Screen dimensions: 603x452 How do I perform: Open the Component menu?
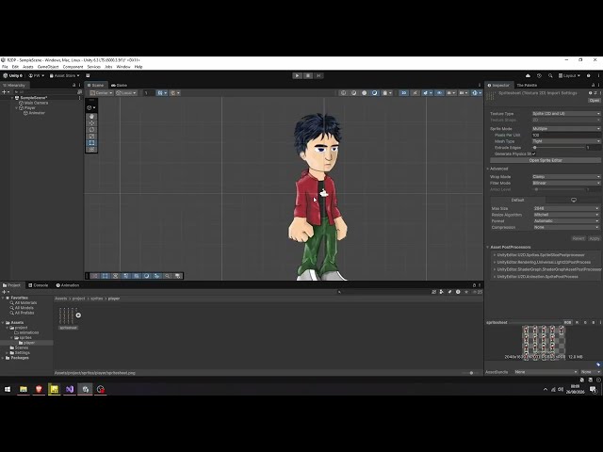point(73,67)
